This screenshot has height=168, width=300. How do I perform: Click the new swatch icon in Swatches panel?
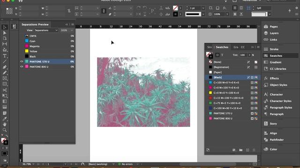(x=247, y=150)
